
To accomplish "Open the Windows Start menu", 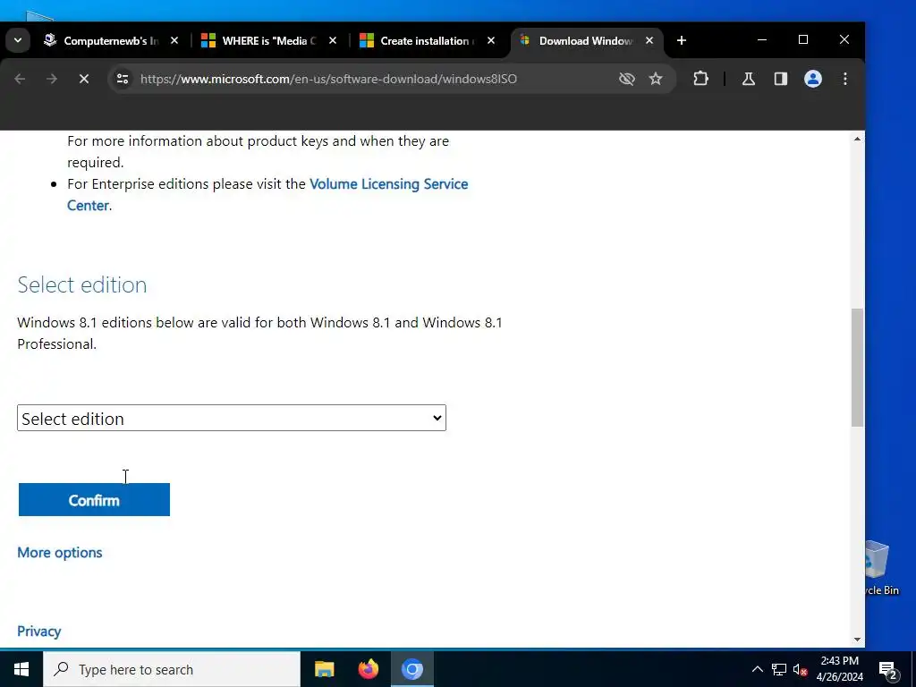I will (x=21, y=669).
